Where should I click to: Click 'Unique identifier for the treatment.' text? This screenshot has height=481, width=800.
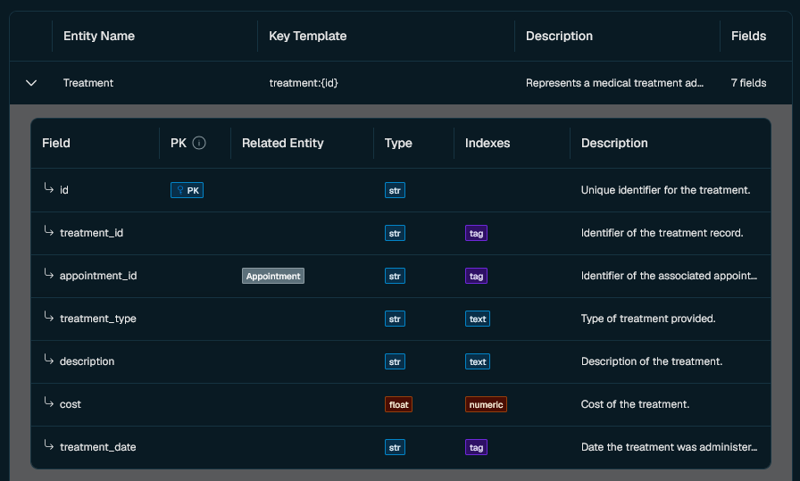pyautogui.click(x=665, y=190)
